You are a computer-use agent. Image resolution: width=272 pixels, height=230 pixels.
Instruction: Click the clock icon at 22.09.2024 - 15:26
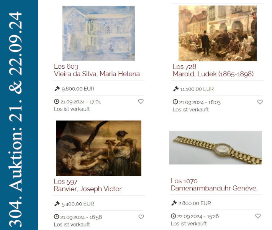coord(173,216)
